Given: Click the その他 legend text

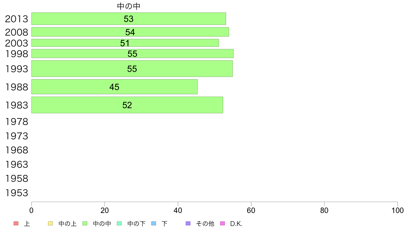Looking at the screenshot, I should (x=205, y=224).
